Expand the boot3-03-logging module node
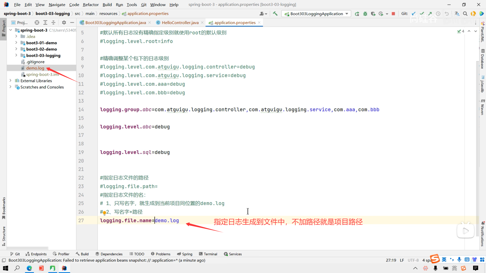Viewport: 486px width, 273px height. [16, 55]
